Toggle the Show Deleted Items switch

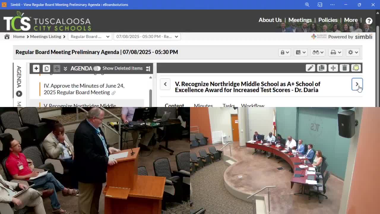pyautogui.click(x=97, y=68)
